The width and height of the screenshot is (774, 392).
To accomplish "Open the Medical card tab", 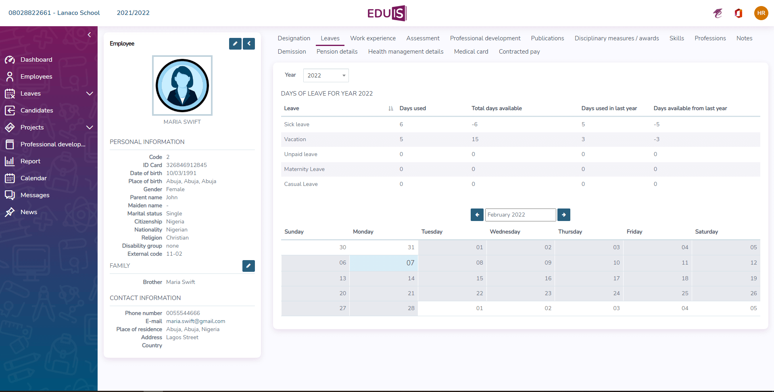I will point(471,52).
